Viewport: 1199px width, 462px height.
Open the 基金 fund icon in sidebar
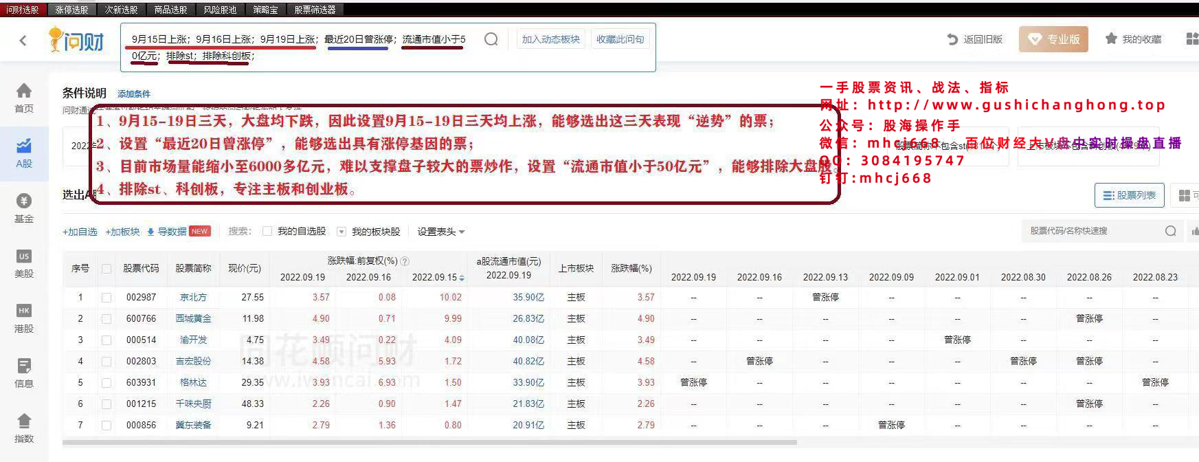click(x=24, y=201)
